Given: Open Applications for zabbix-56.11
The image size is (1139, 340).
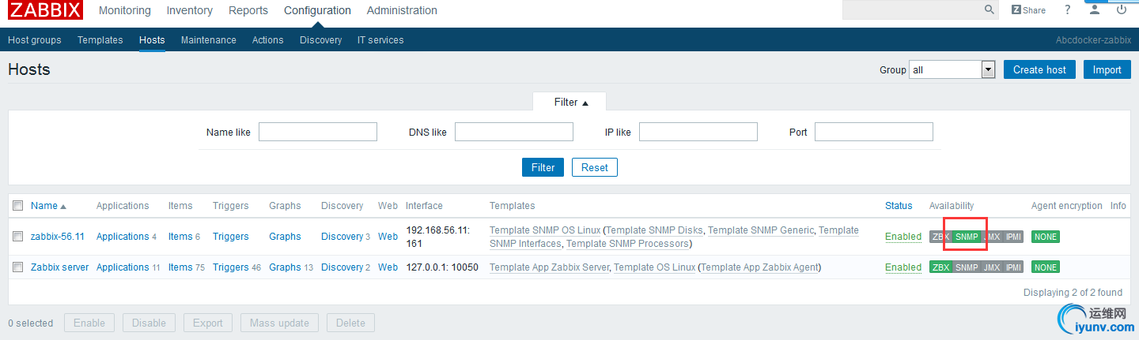Looking at the screenshot, I should coord(123,237).
